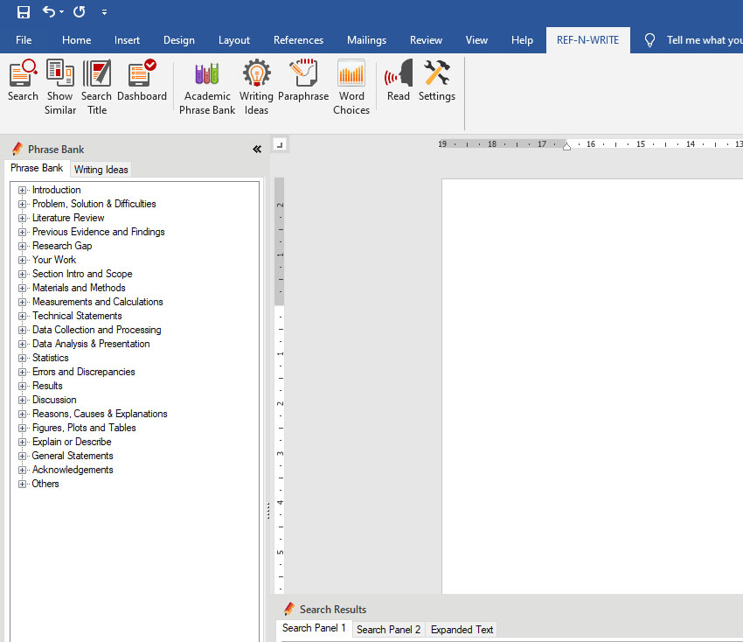
Task: Launch the Search Title tool
Action: 96,86
